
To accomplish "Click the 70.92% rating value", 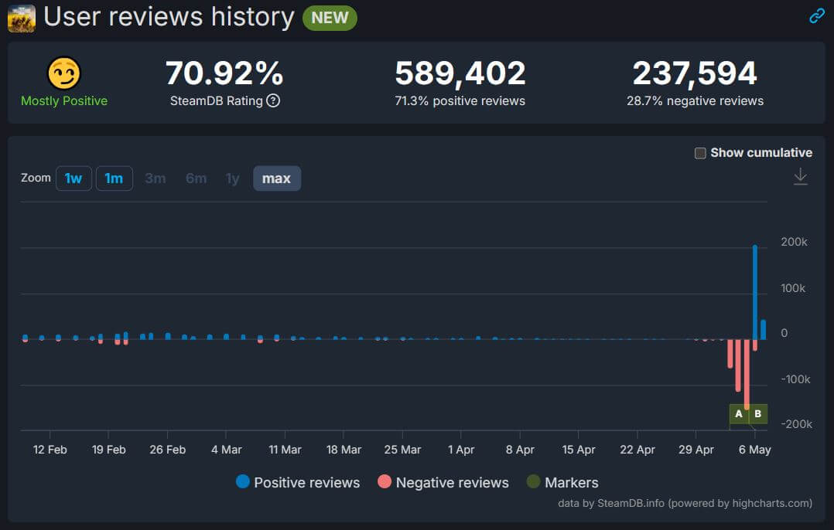I will coord(224,73).
